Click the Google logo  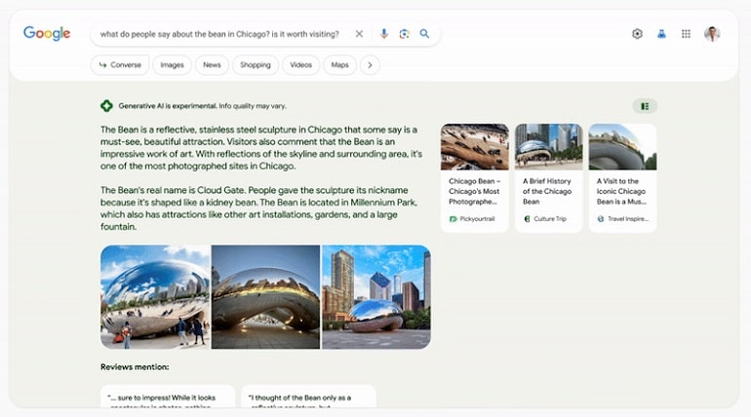click(47, 33)
